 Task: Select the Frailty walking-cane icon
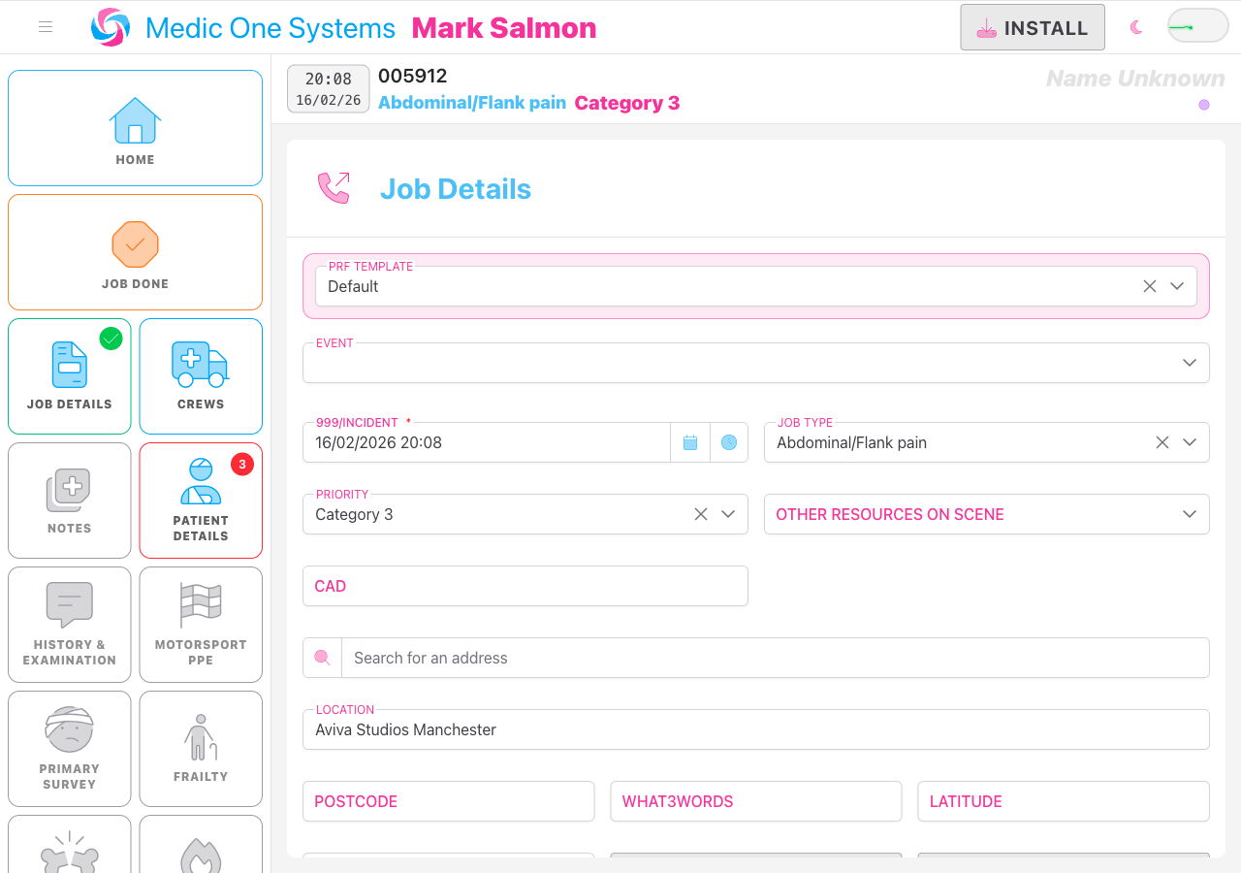[x=200, y=736]
